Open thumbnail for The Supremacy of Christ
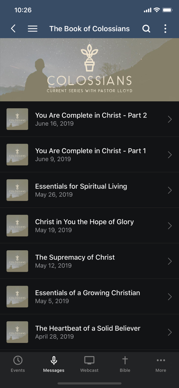This screenshot has height=388, width=179. point(17,261)
